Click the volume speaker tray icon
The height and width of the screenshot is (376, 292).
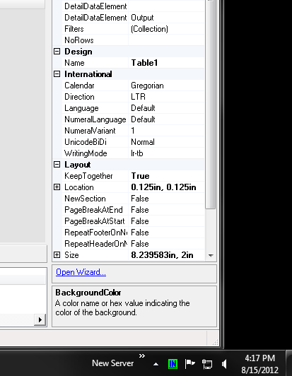[x=224, y=364]
